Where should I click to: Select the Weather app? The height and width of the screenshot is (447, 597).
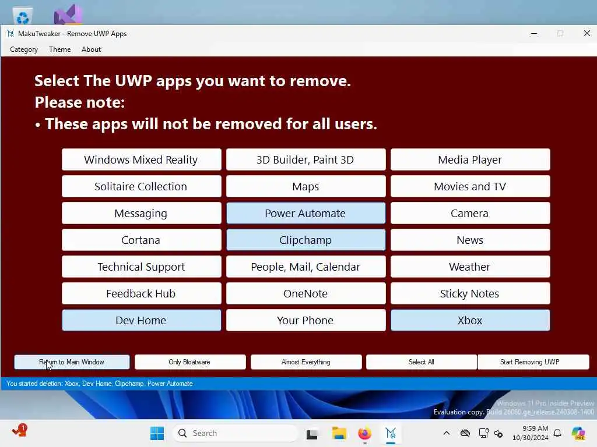point(470,267)
